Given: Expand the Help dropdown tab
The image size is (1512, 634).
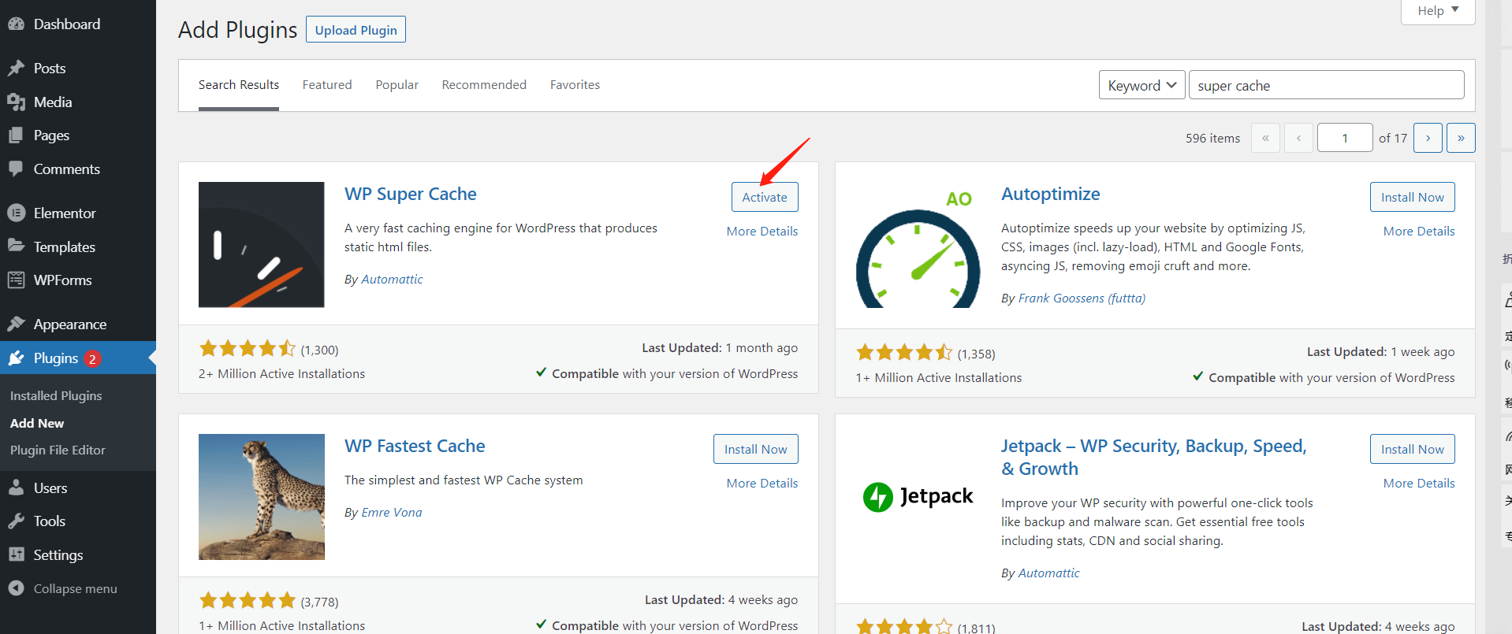Looking at the screenshot, I should point(1438,11).
